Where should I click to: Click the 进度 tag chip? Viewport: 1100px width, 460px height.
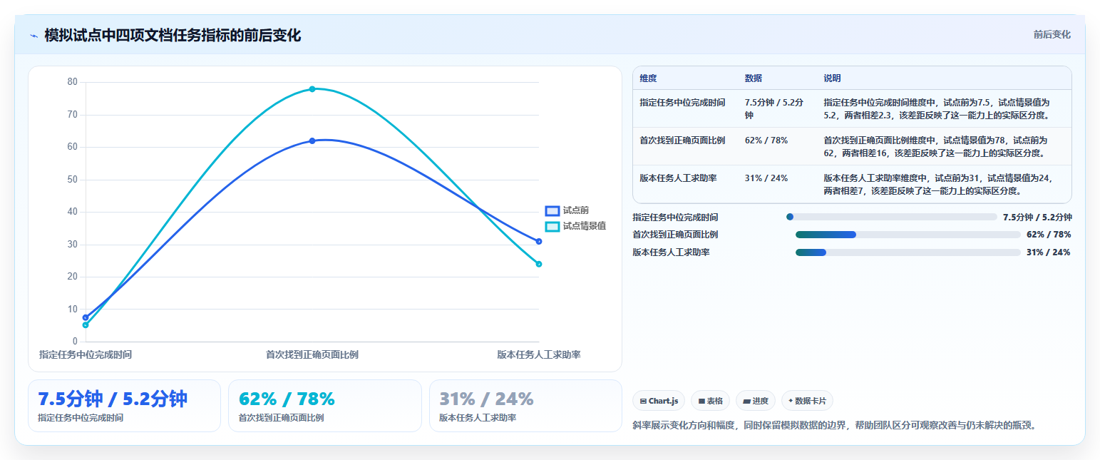(755, 401)
